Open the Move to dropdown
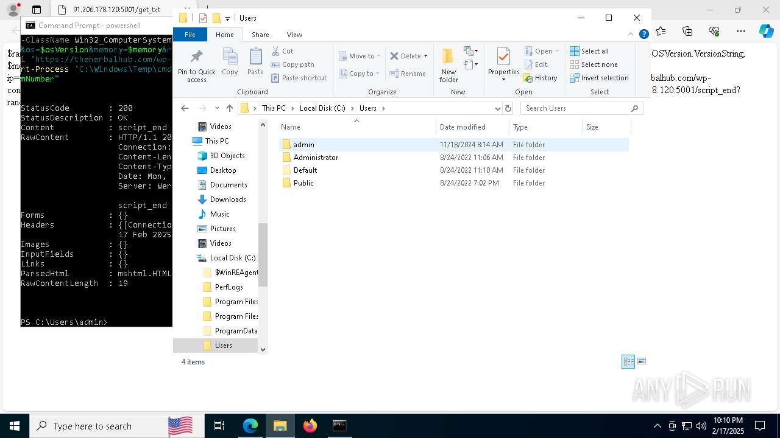This screenshot has width=780, height=438. click(359, 56)
